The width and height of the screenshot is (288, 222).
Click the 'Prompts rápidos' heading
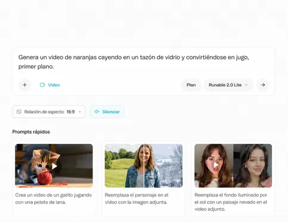(31, 132)
